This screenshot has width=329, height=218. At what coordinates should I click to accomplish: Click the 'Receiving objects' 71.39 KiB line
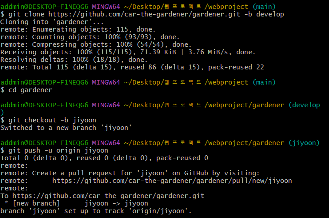(x=128, y=52)
